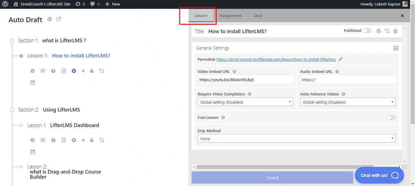Open settings gear for How to install LifterLMS lesson
The height and width of the screenshot is (186, 415).
coord(33,71)
